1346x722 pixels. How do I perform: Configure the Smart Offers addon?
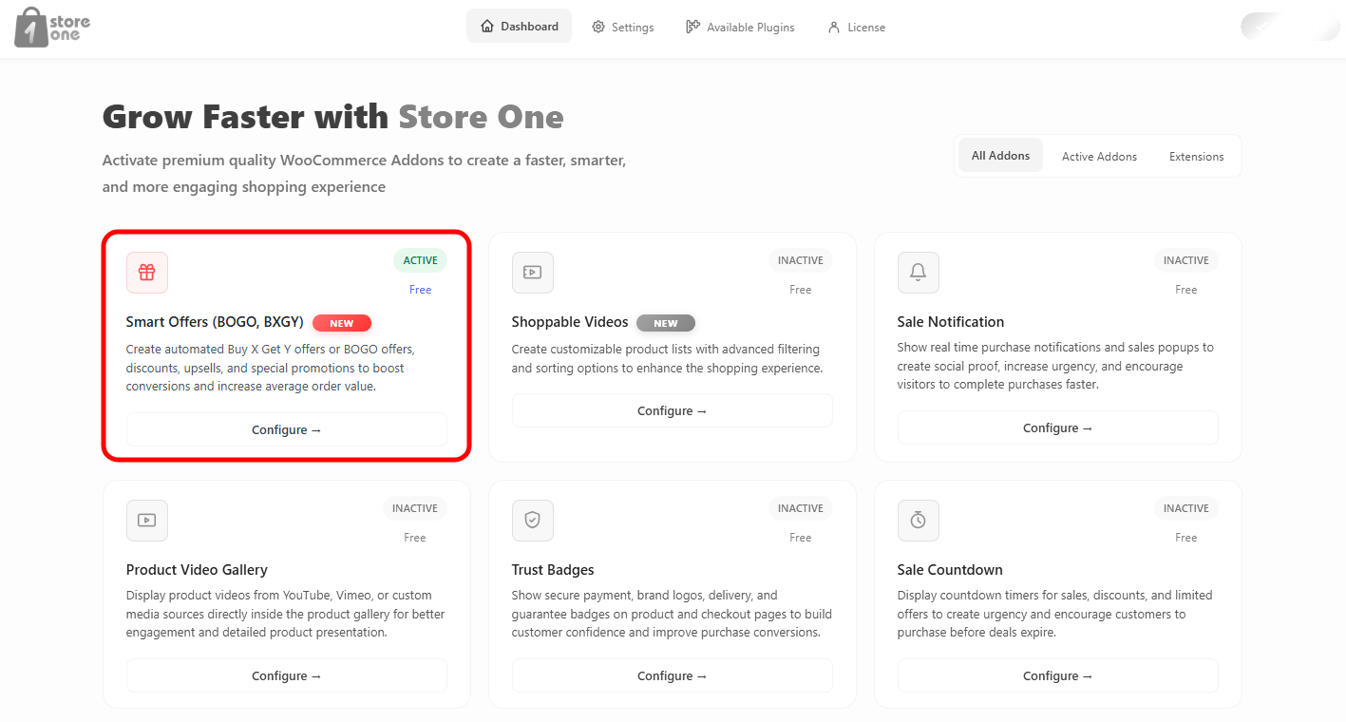click(x=287, y=429)
